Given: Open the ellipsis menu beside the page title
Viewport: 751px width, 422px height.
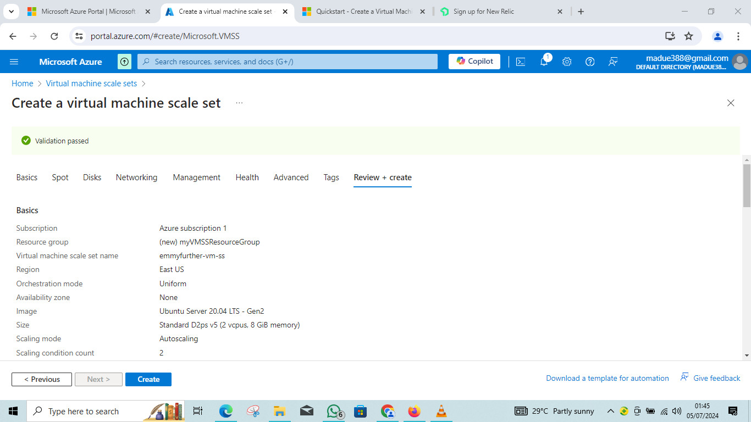Looking at the screenshot, I should point(239,103).
